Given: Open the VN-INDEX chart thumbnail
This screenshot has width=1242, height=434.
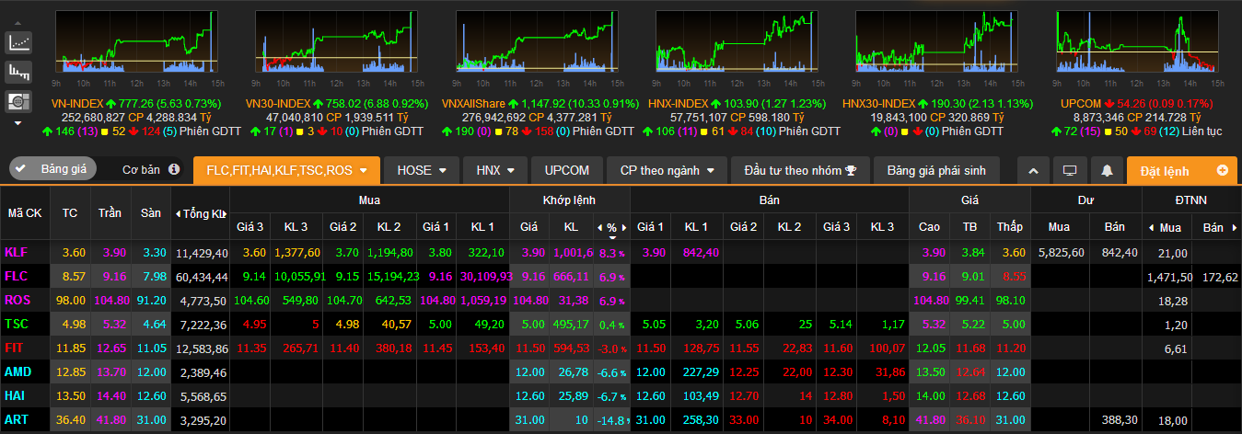Looking at the screenshot, I should [136, 41].
